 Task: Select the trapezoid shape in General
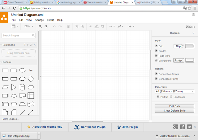coord(22,104)
